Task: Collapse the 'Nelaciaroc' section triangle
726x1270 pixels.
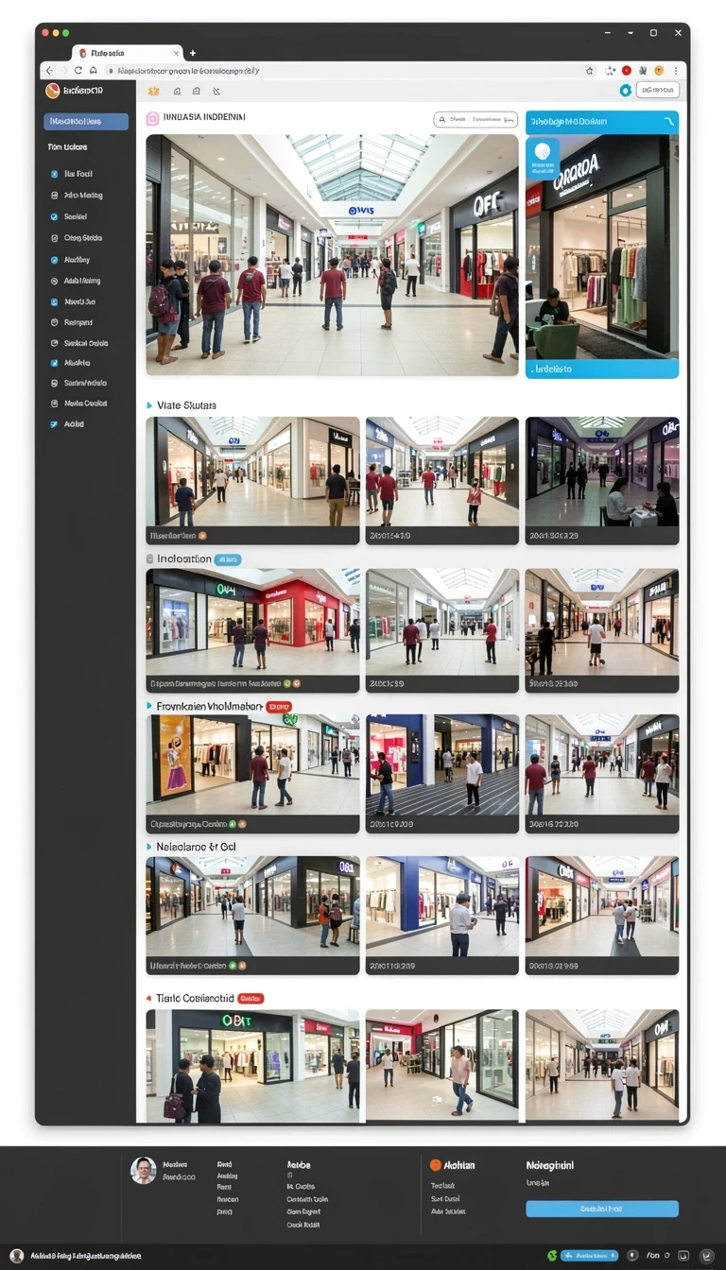Action: (149, 847)
